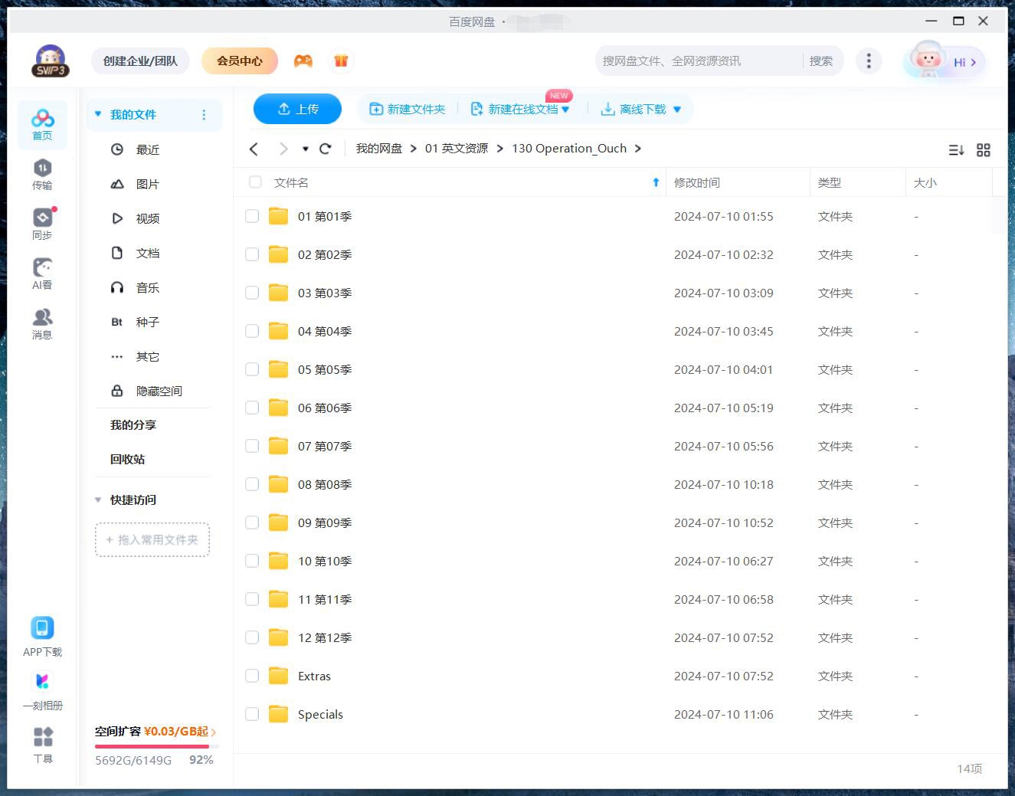The height and width of the screenshot is (796, 1015).
Task: Select the checkbox next to 01 第01季
Action: click(252, 216)
